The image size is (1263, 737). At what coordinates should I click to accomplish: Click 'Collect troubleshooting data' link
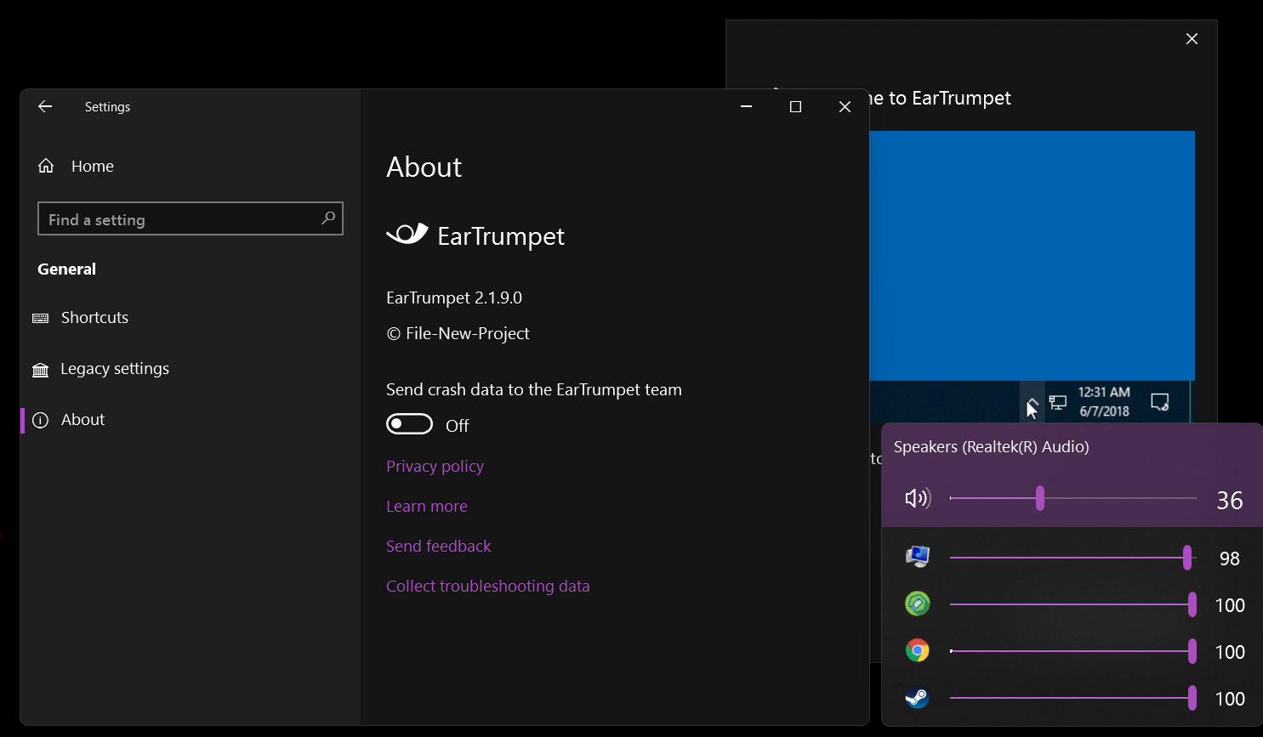pos(488,586)
